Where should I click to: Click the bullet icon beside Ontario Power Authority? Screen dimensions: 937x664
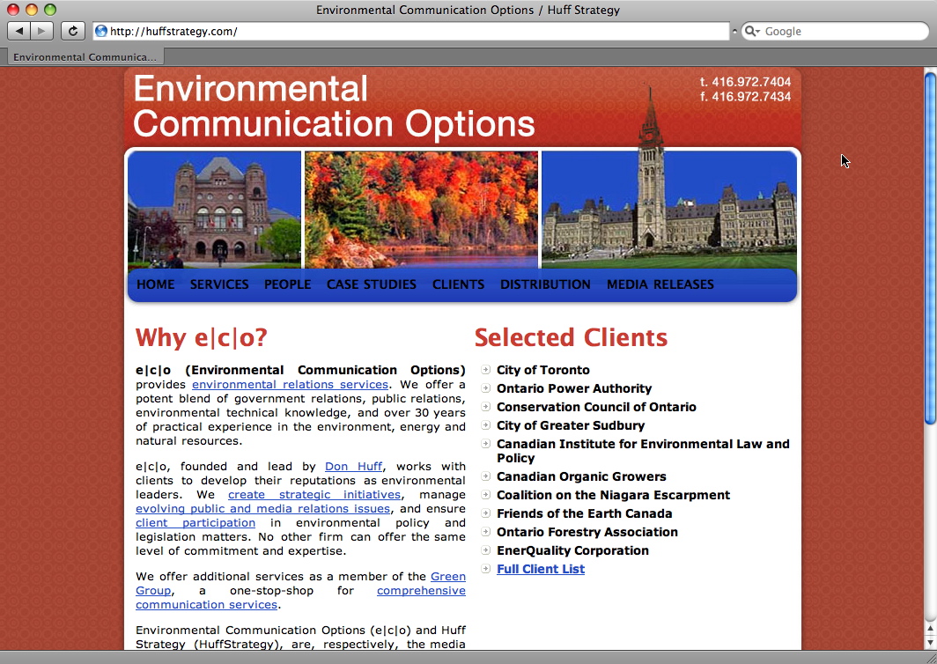pos(486,388)
